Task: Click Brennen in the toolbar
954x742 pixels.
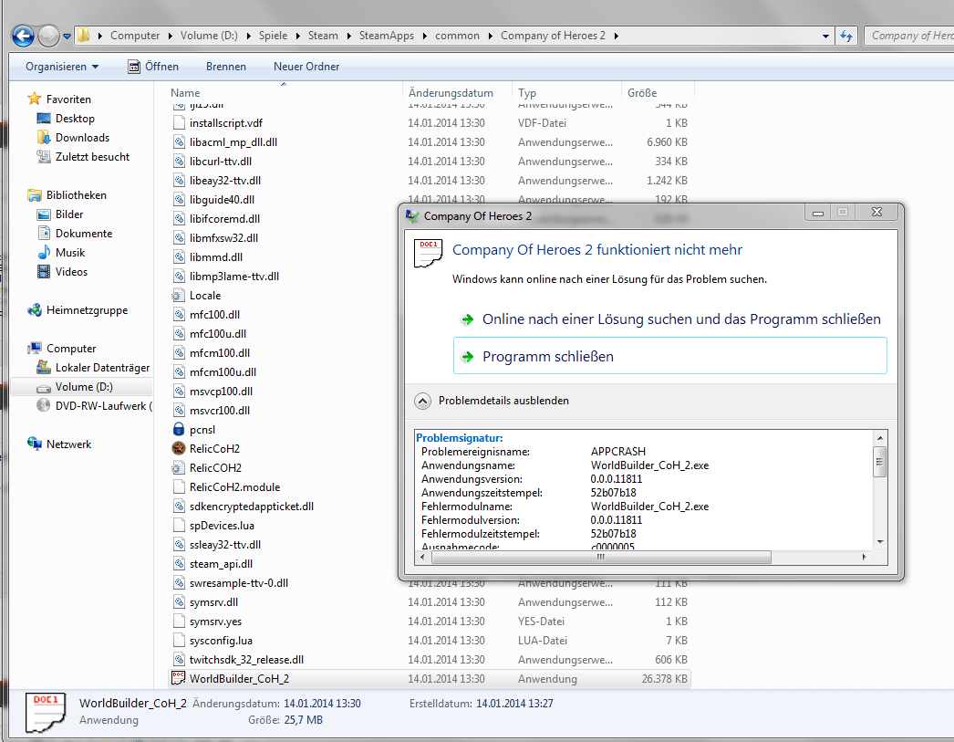Action: [225, 67]
